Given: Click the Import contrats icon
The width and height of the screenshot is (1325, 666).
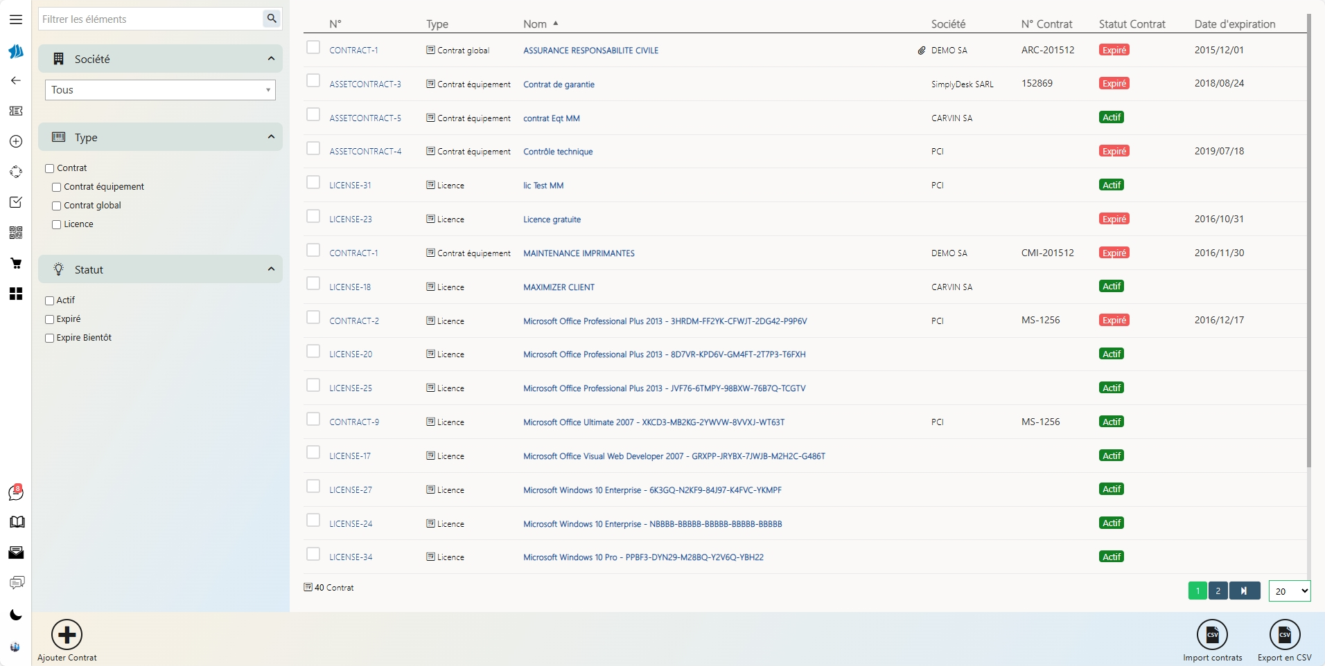Looking at the screenshot, I should coord(1212,634).
